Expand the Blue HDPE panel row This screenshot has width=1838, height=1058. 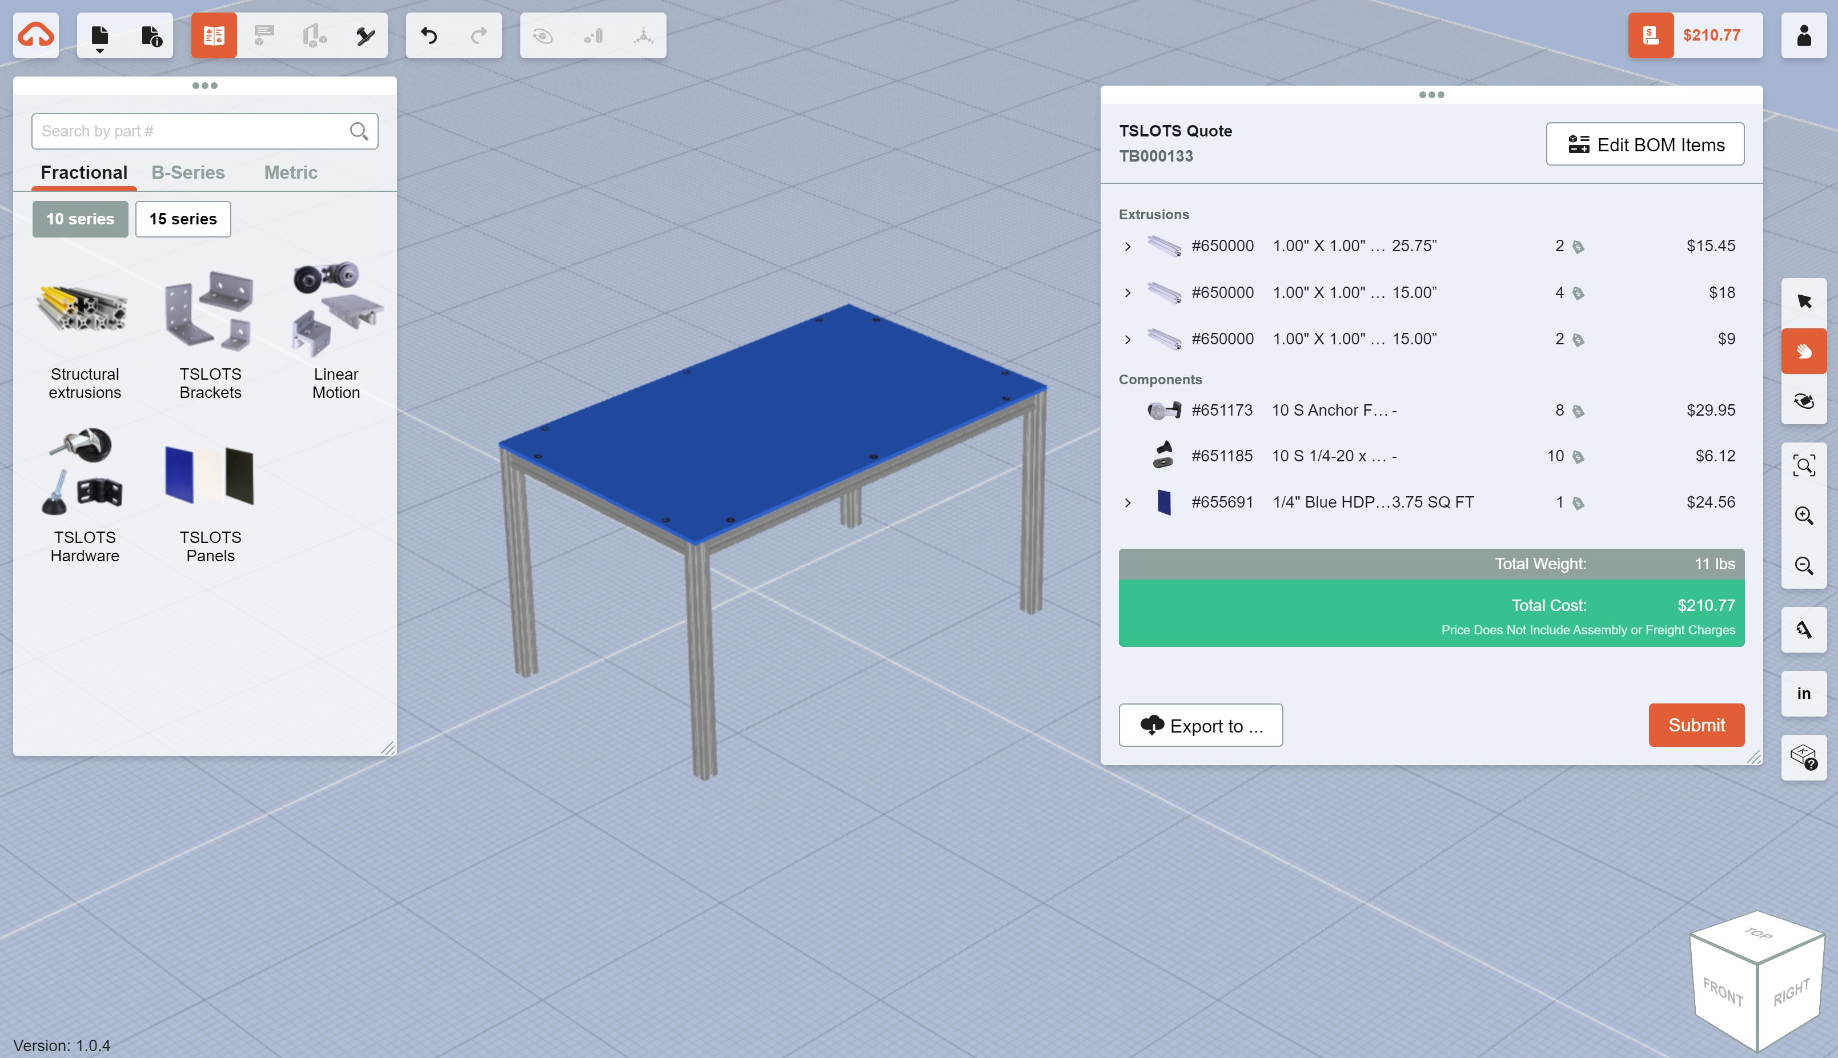1127,503
